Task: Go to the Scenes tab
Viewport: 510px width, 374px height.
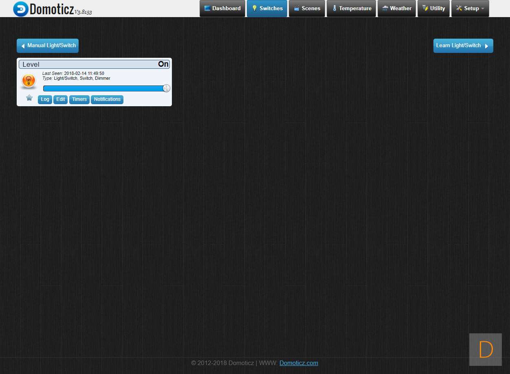Action: tap(307, 9)
